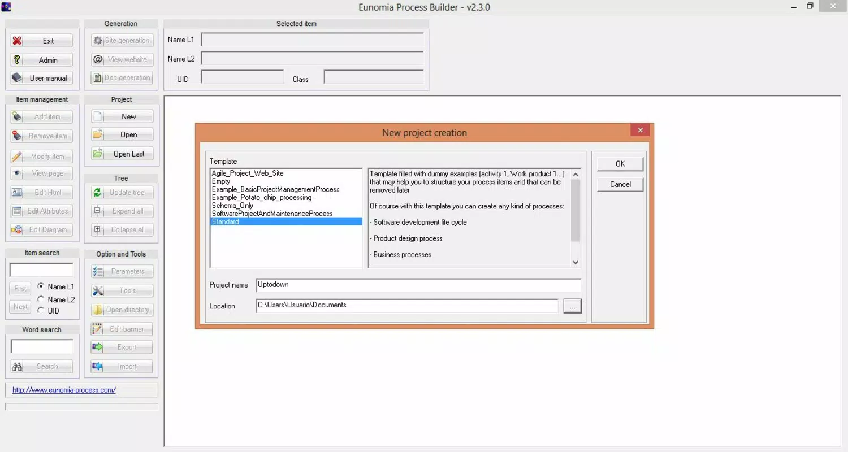Click Expand all tree button

click(x=122, y=211)
